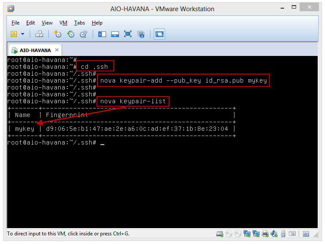
Task: Toggle the thumbnail bar view
Action: pos(115,34)
